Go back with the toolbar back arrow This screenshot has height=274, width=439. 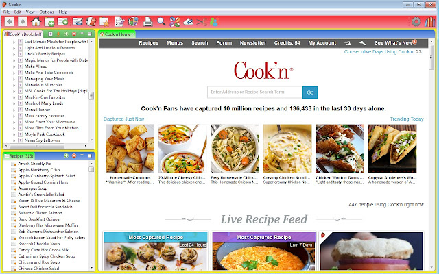pos(9,21)
